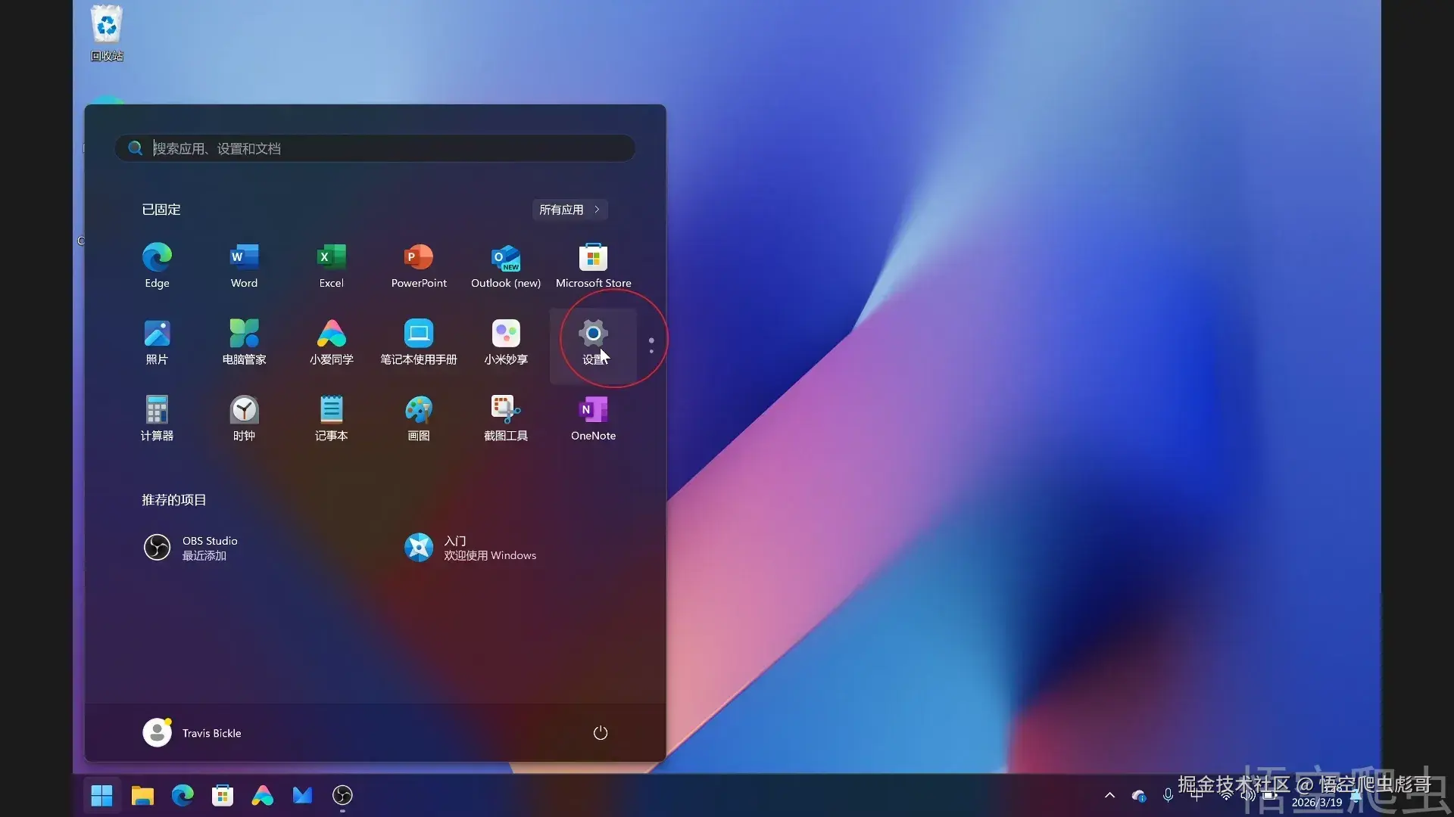The height and width of the screenshot is (817, 1454).
Task: Expand 所有应用 all apps list
Action: pos(569,210)
